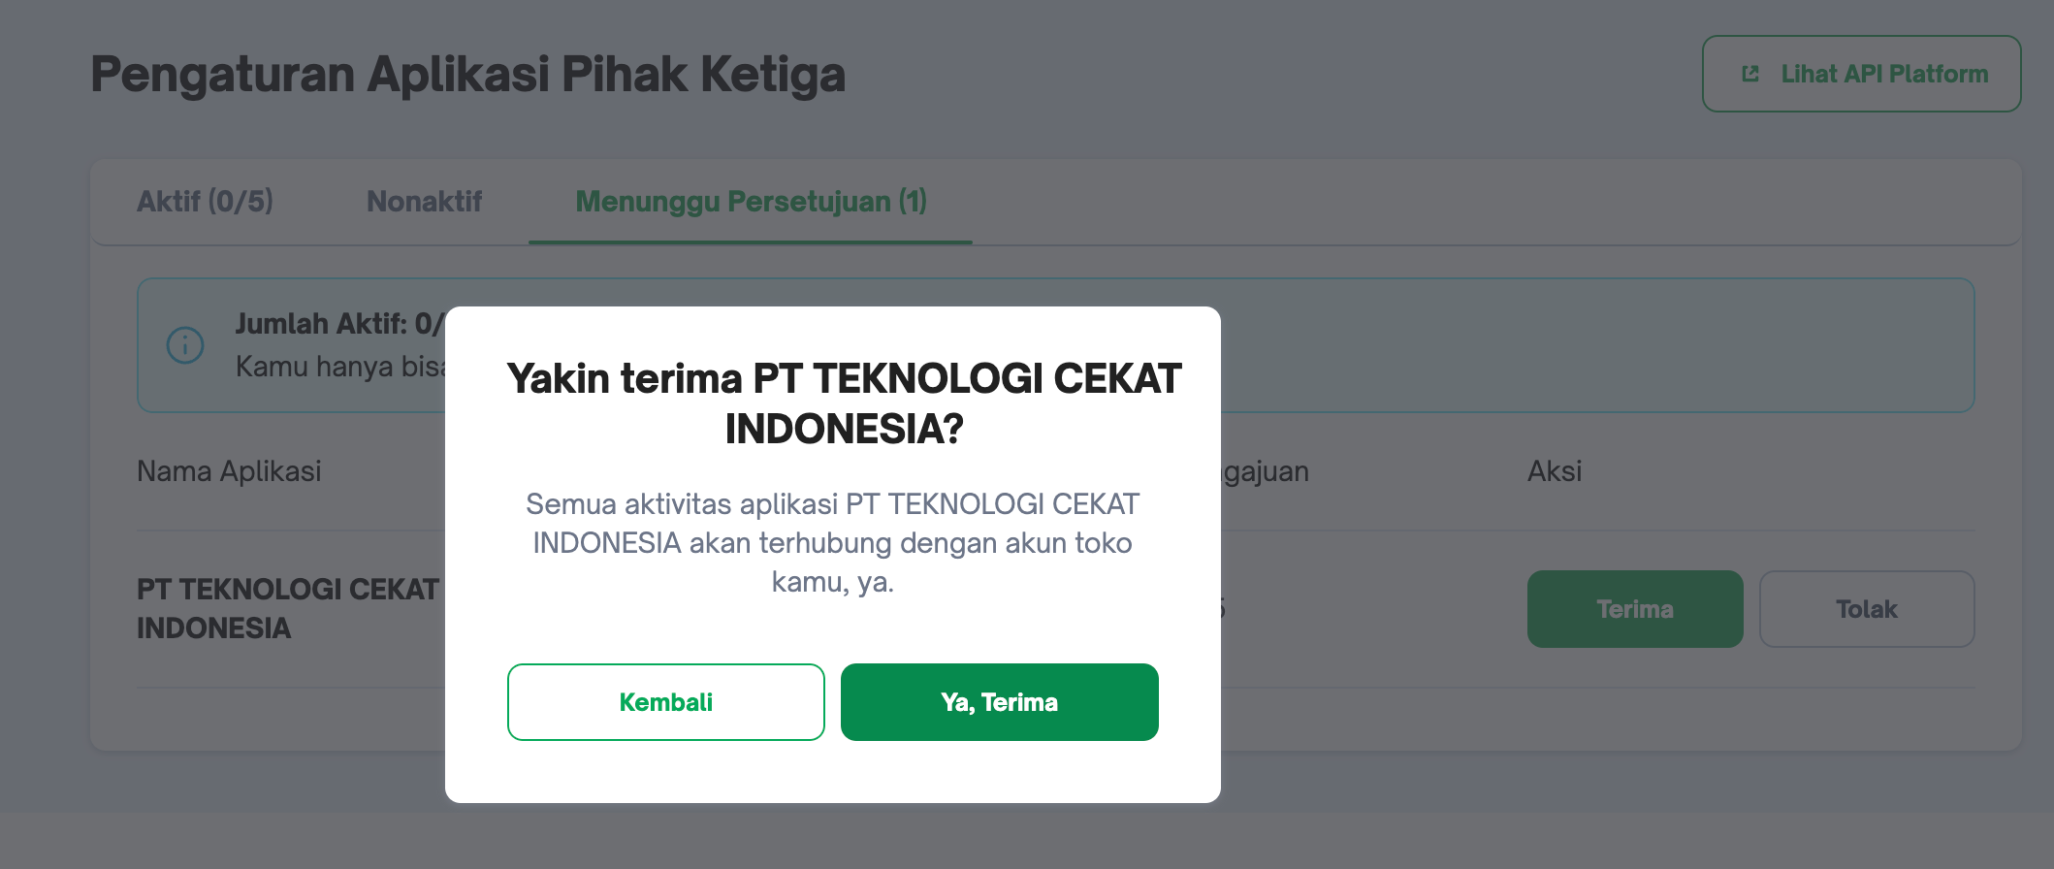Select the Menunggu Persetujuan (1) tab
This screenshot has width=2054, height=869.
point(751,202)
